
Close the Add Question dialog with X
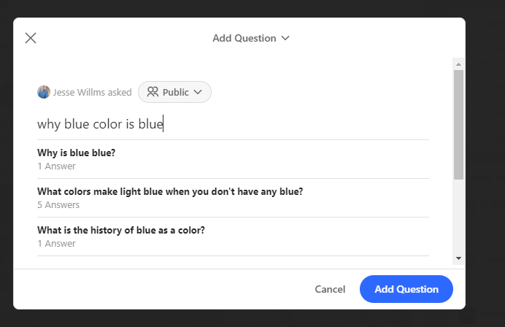pos(31,38)
